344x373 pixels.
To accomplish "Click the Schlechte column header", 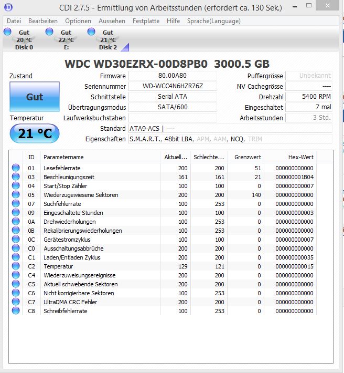I will click(209, 157).
